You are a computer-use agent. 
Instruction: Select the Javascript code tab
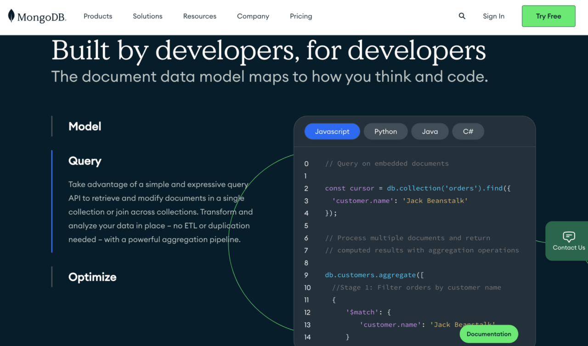[332, 131]
